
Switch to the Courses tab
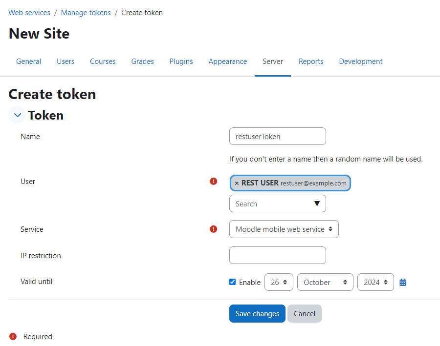point(103,61)
